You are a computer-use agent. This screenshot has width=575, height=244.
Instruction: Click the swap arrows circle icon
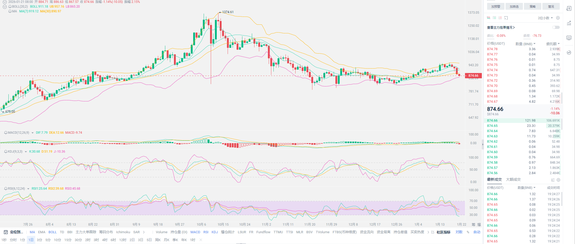point(569,53)
